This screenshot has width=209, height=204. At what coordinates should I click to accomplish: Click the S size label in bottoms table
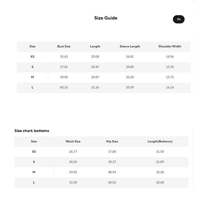pyautogui.click(x=34, y=162)
